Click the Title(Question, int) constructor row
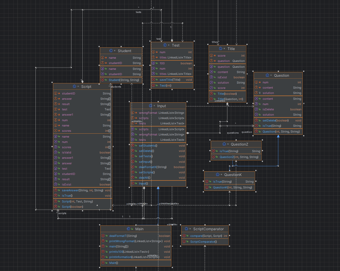Screen dimensions: 340x271 [227, 99]
